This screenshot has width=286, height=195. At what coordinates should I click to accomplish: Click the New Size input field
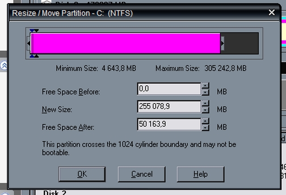pyautogui.click(x=169, y=107)
